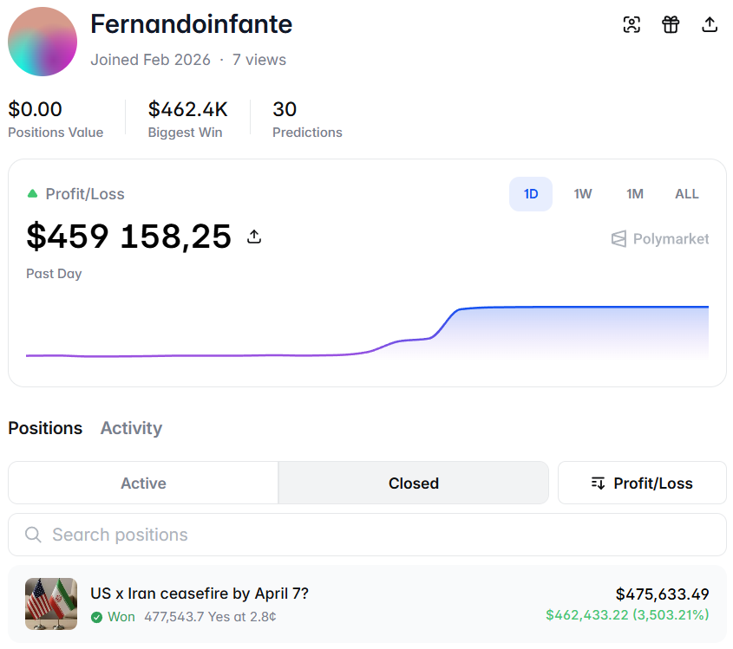Open the Activity tab
The width and height of the screenshot is (733, 649).
pos(131,428)
